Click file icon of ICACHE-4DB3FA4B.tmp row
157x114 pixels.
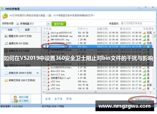click(x=48, y=36)
